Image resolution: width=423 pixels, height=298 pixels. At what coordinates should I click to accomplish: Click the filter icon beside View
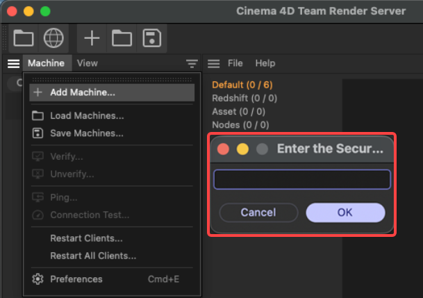[x=192, y=64]
